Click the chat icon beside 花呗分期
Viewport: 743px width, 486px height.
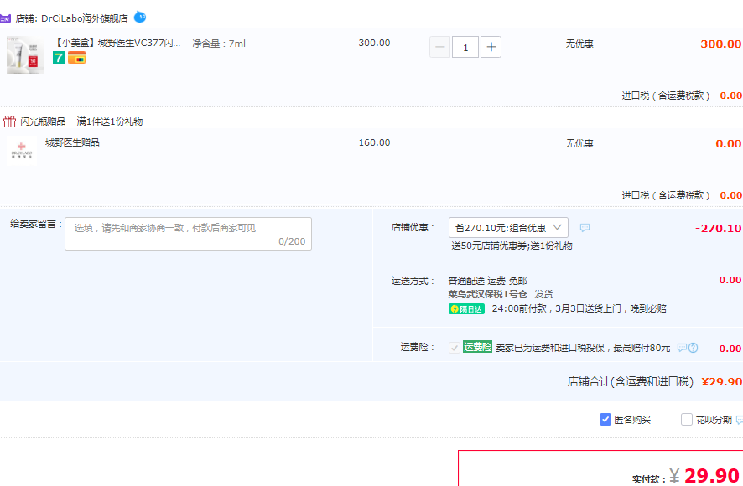coord(739,420)
